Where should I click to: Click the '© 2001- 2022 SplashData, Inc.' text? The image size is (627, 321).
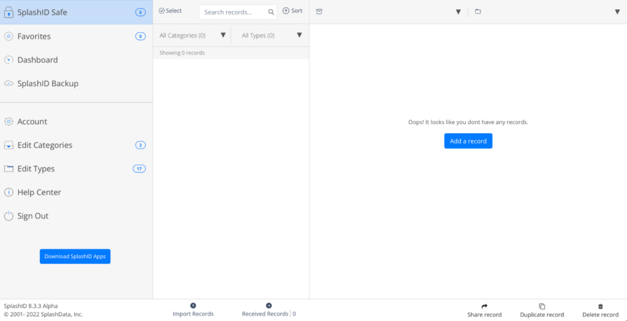coord(43,315)
